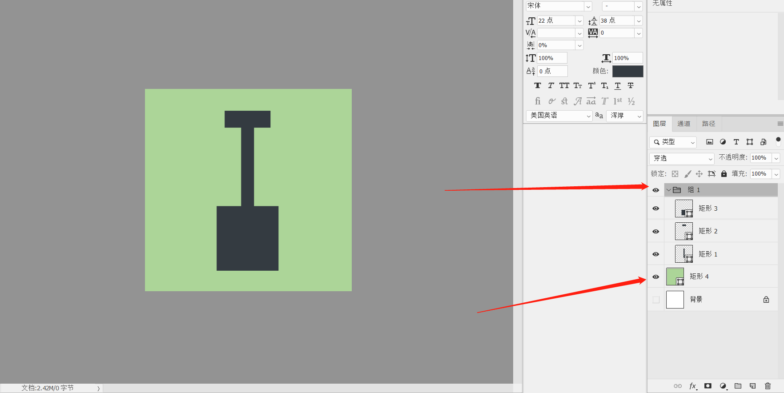
Task: Collapse the 组 1 group
Action: 668,190
